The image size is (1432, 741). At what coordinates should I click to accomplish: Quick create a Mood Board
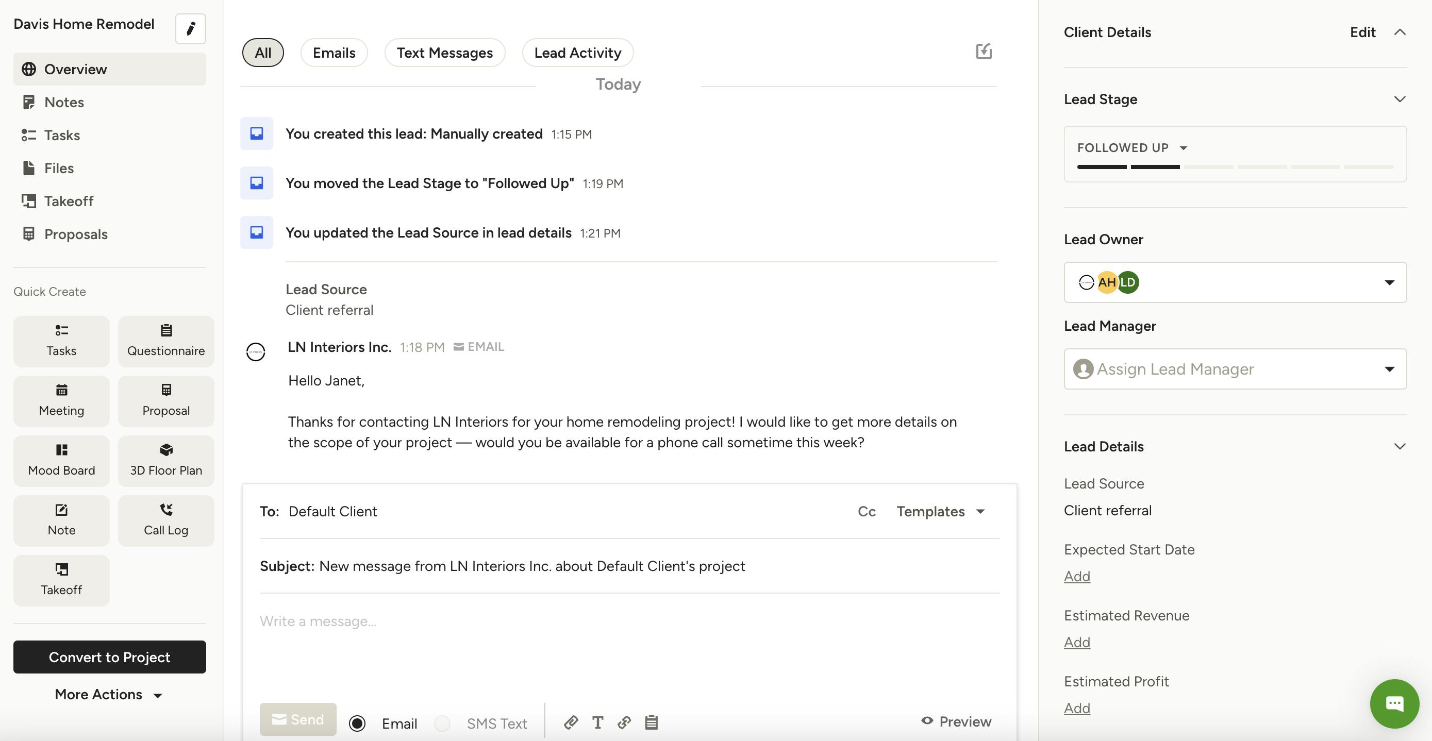pos(61,461)
